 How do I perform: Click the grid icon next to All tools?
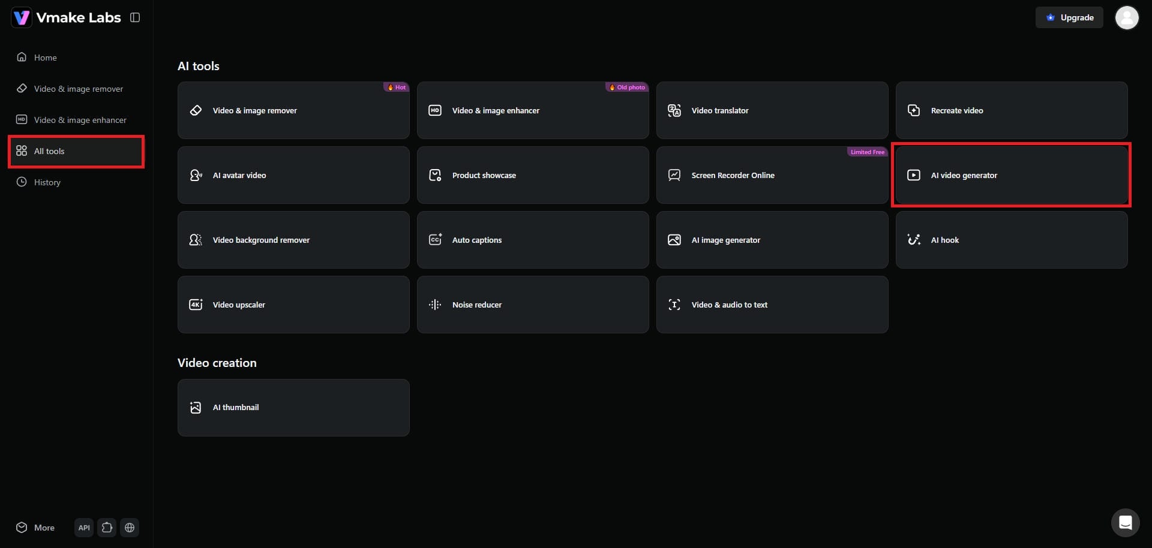tap(22, 150)
